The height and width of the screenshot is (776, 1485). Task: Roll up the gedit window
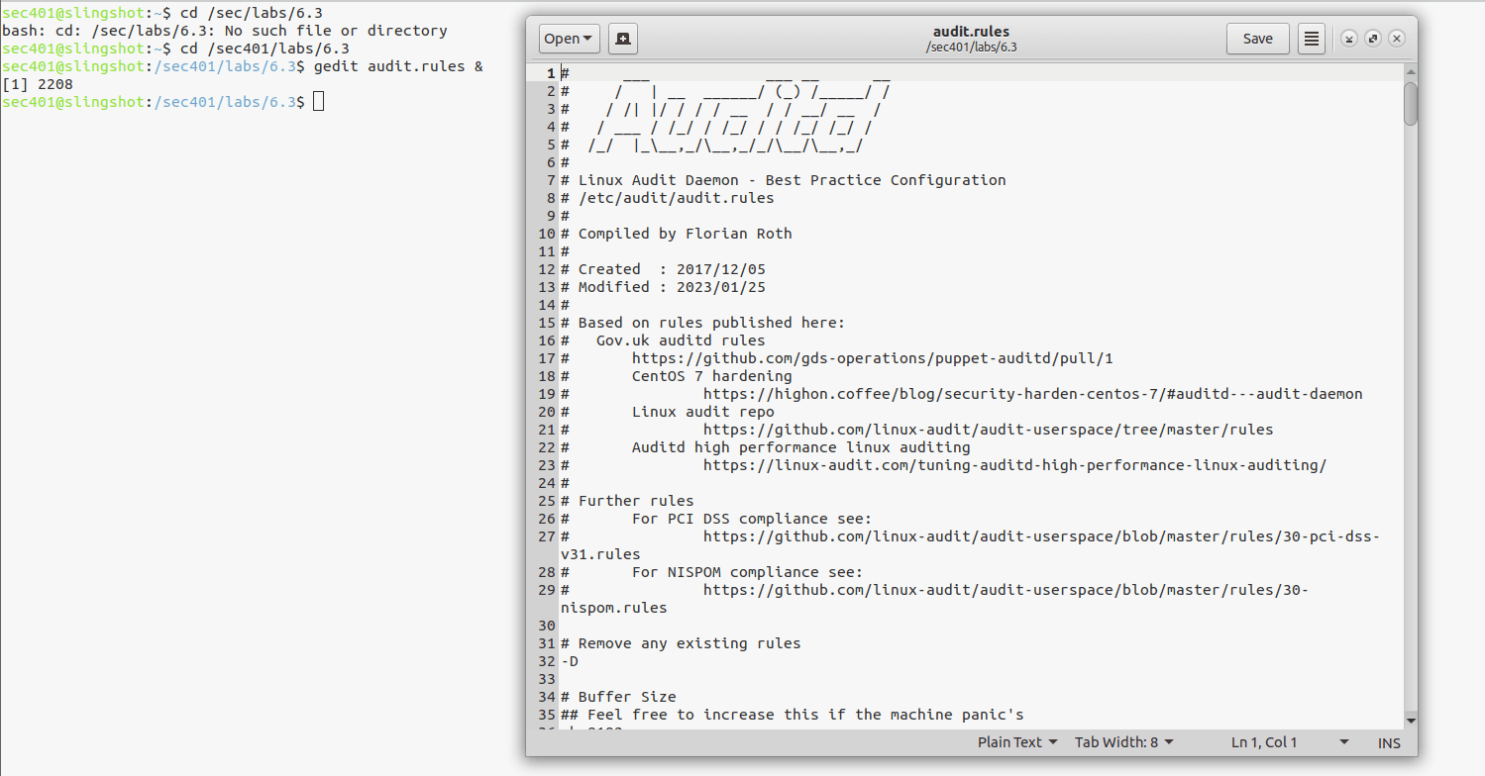tap(1349, 38)
